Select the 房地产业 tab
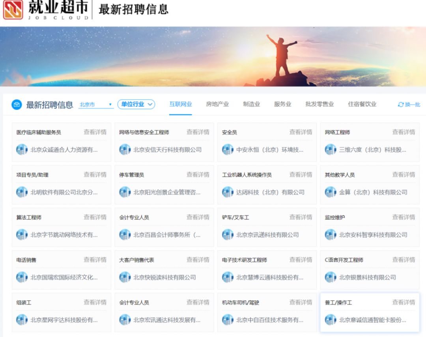Image resolution: width=426 pixels, height=337 pixels. coord(217,104)
